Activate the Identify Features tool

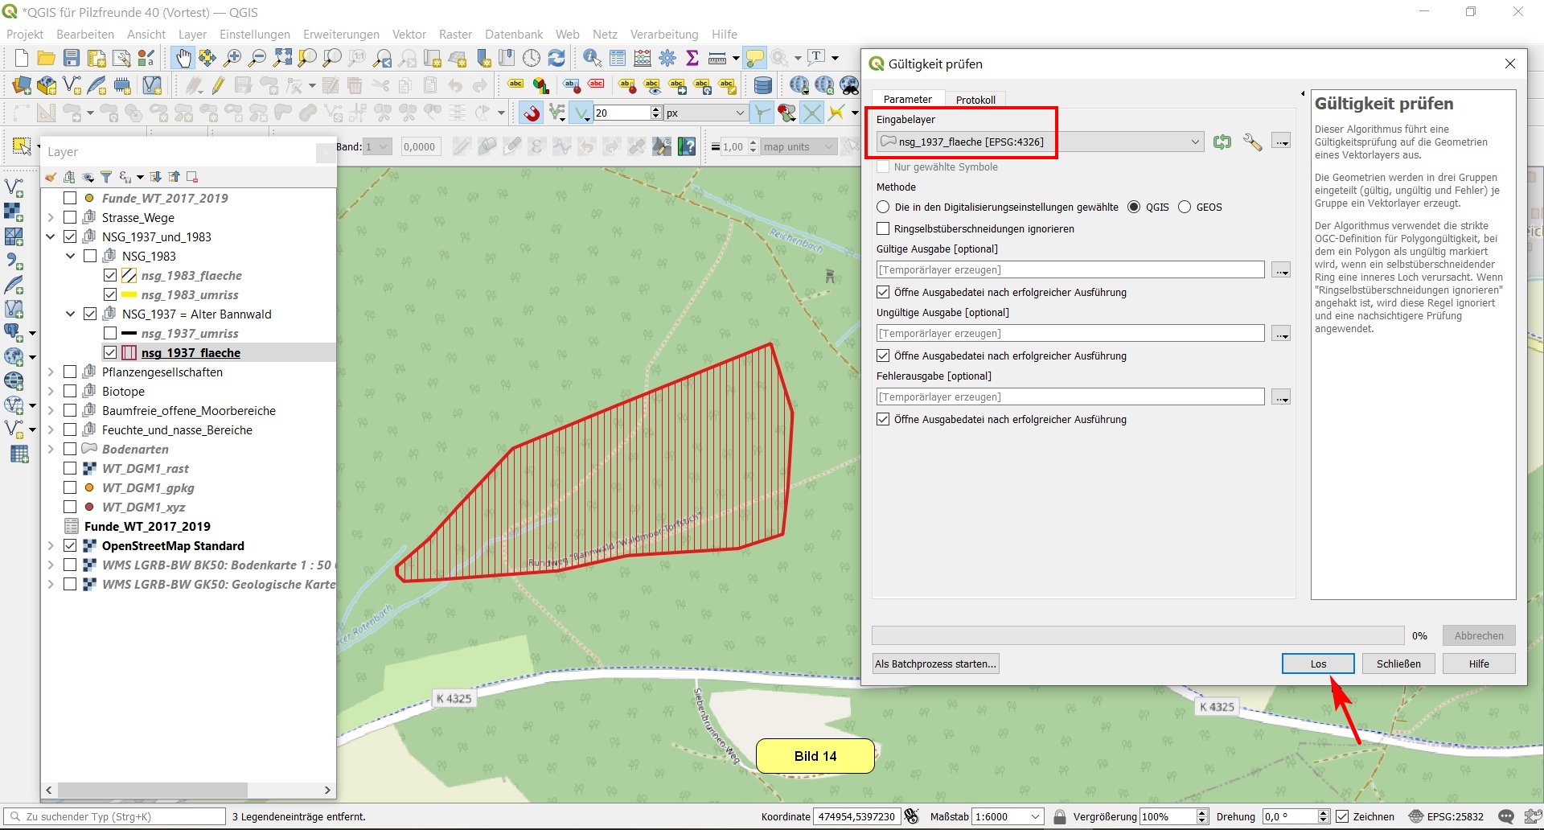pyautogui.click(x=592, y=58)
